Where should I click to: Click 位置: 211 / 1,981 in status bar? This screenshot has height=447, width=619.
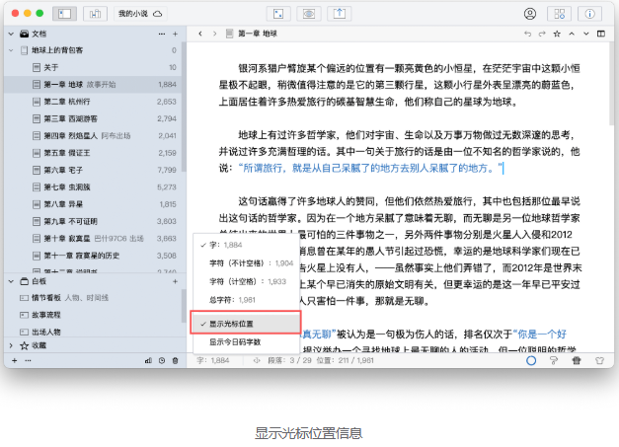coord(345,360)
